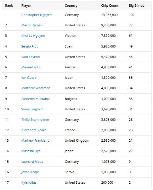Click the Rank column header
The image size is (153, 190).
pos(9,6)
